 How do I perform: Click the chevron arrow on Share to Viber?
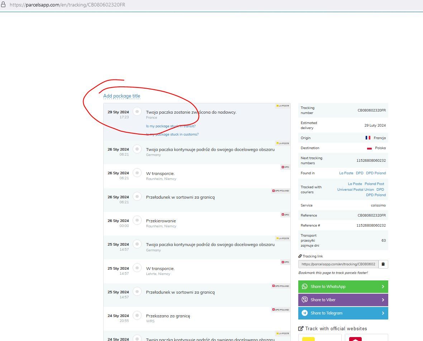point(383,300)
